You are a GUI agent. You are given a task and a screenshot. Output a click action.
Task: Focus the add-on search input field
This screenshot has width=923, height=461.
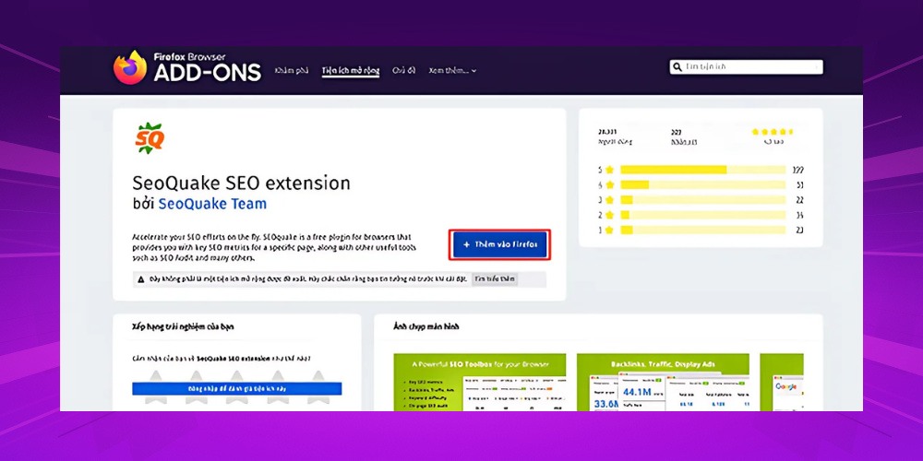[x=747, y=67]
